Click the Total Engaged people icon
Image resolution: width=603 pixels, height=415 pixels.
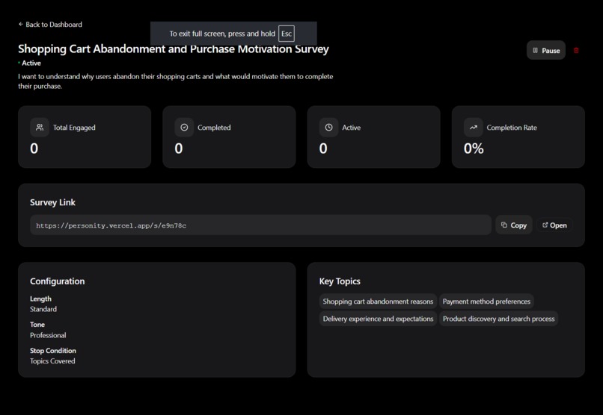(x=40, y=128)
